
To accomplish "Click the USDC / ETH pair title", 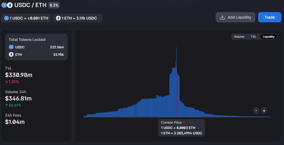I will tap(30, 5).
